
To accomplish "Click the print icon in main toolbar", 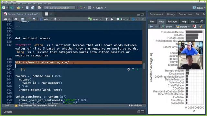I will pyautogui.click(x=39, y=8).
